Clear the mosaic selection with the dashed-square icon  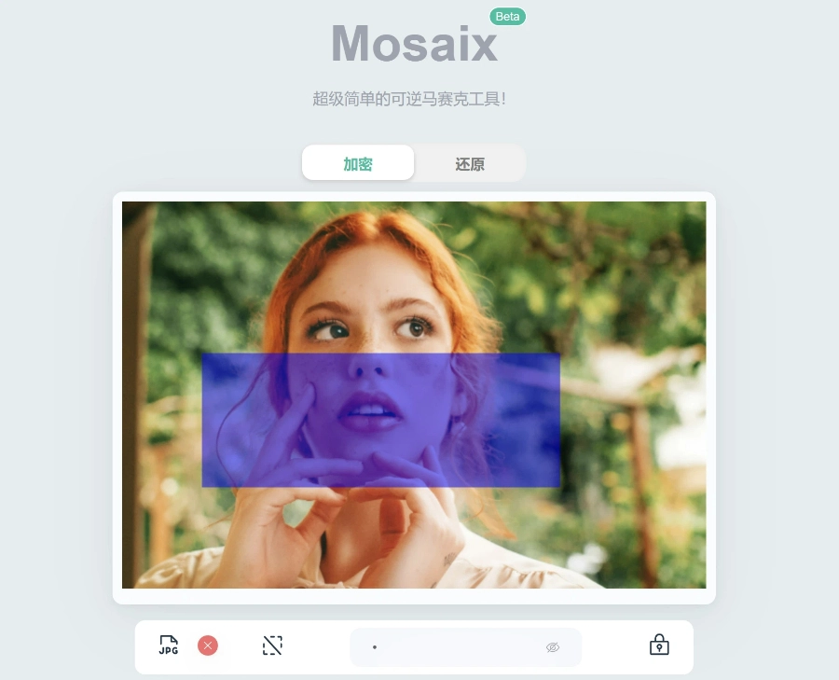(272, 645)
